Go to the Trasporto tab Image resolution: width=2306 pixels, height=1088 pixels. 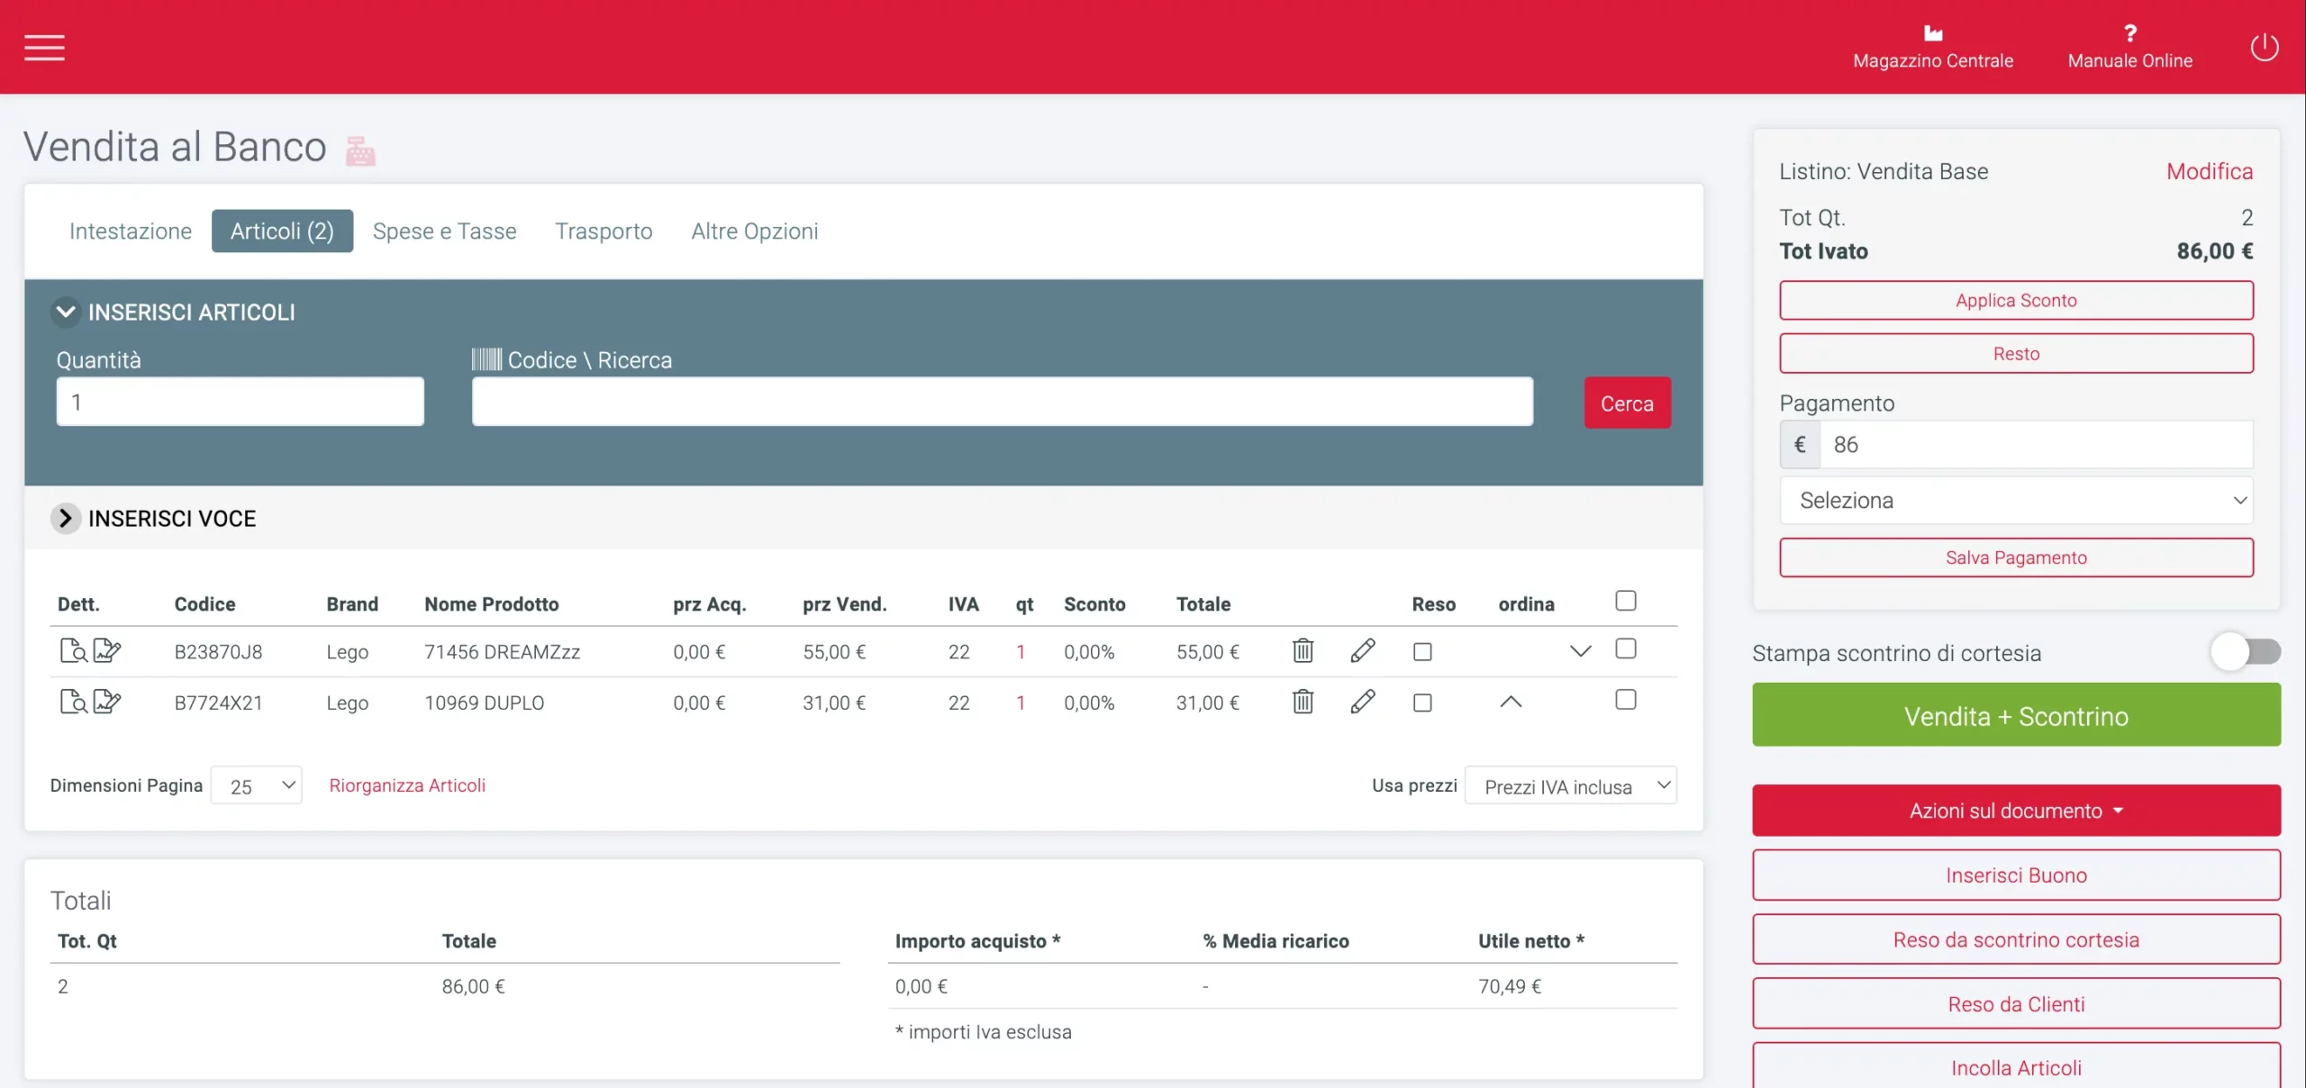coord(604,231)
